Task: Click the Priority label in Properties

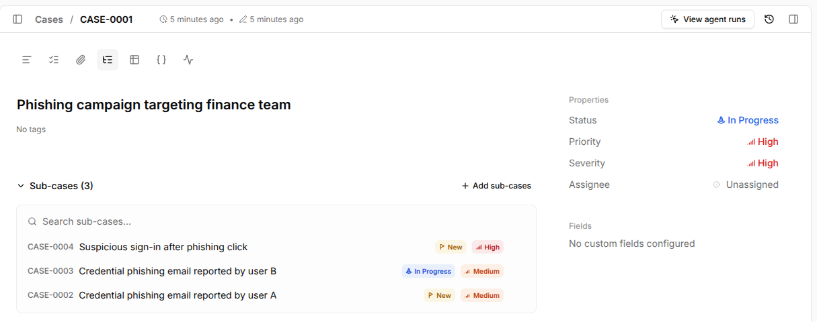Action: point(585,142)
